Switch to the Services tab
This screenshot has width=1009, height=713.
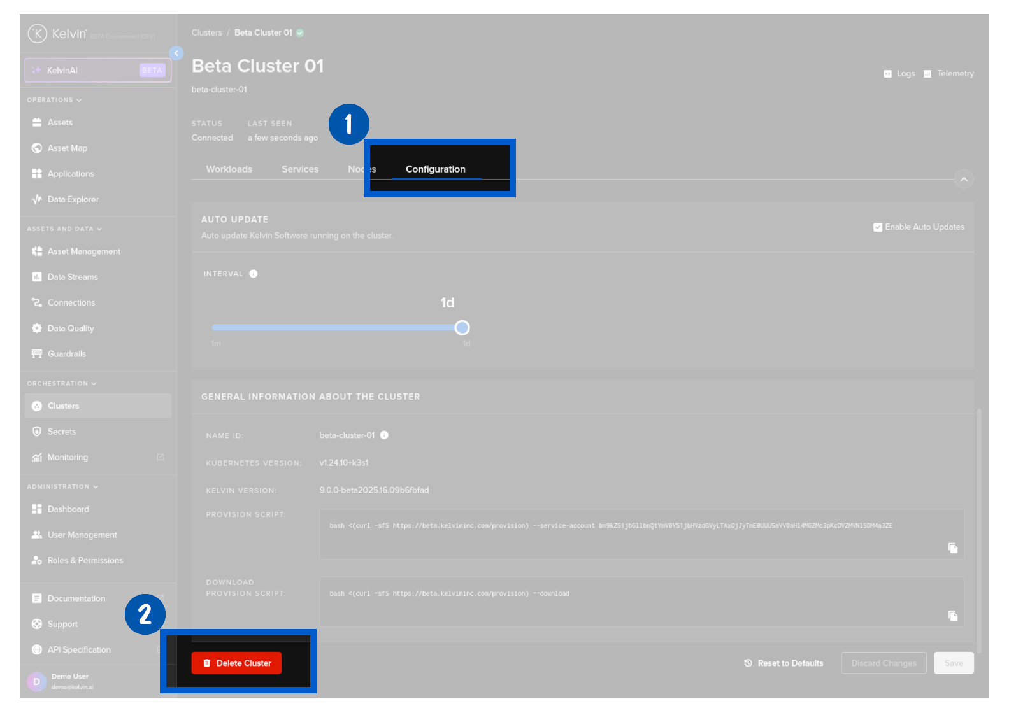click(299, 169)
